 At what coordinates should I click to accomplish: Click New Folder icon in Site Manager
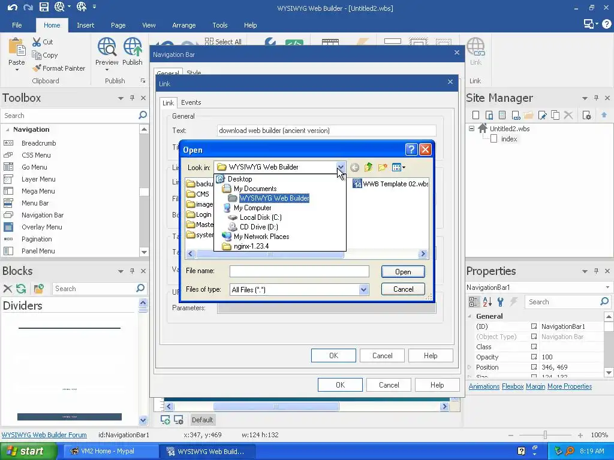coord(529,115)
